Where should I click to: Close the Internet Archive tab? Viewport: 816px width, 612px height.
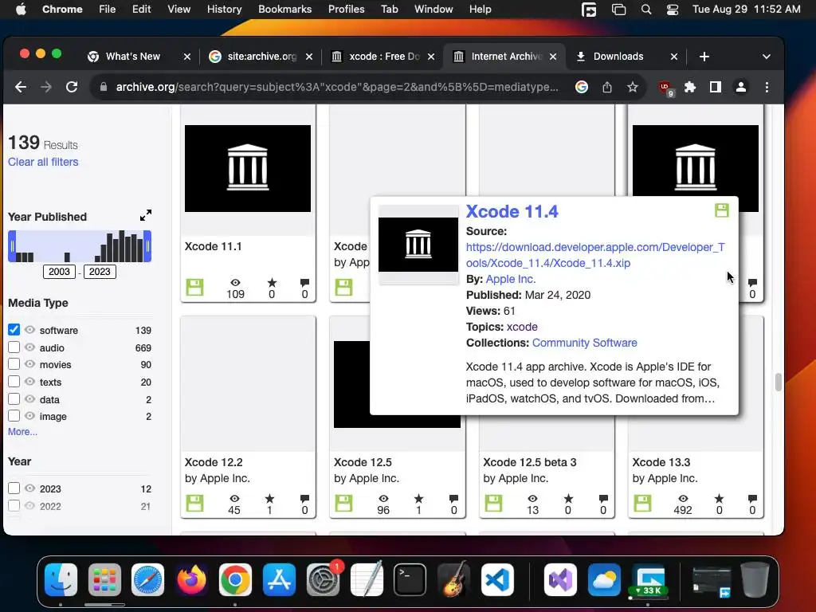point(553,57)
